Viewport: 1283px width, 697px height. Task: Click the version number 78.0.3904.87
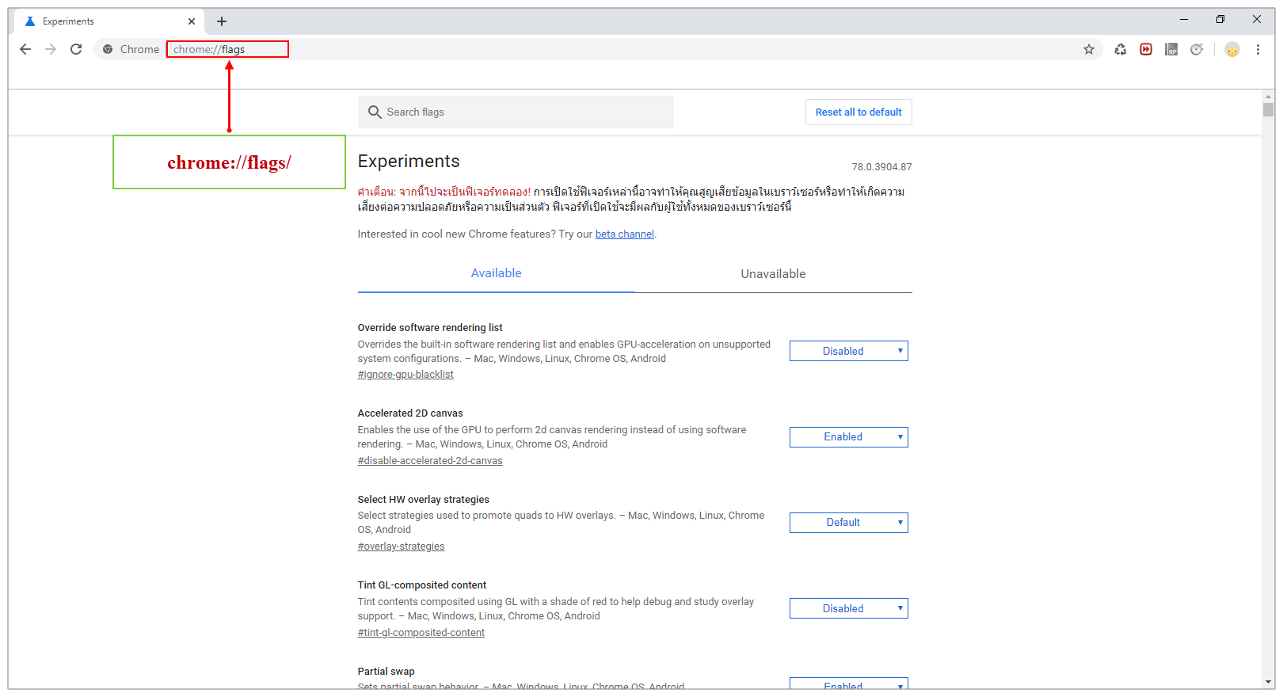(x=881, y=167)
